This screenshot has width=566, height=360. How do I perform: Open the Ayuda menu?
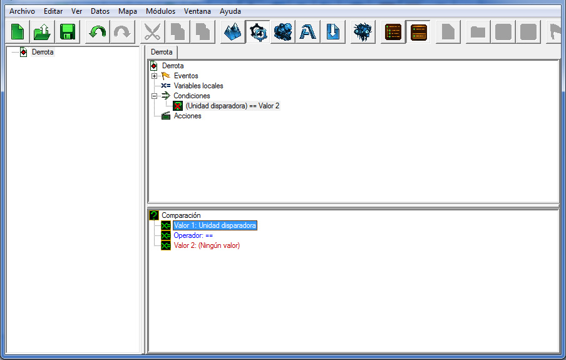click(x=230, y=11)
